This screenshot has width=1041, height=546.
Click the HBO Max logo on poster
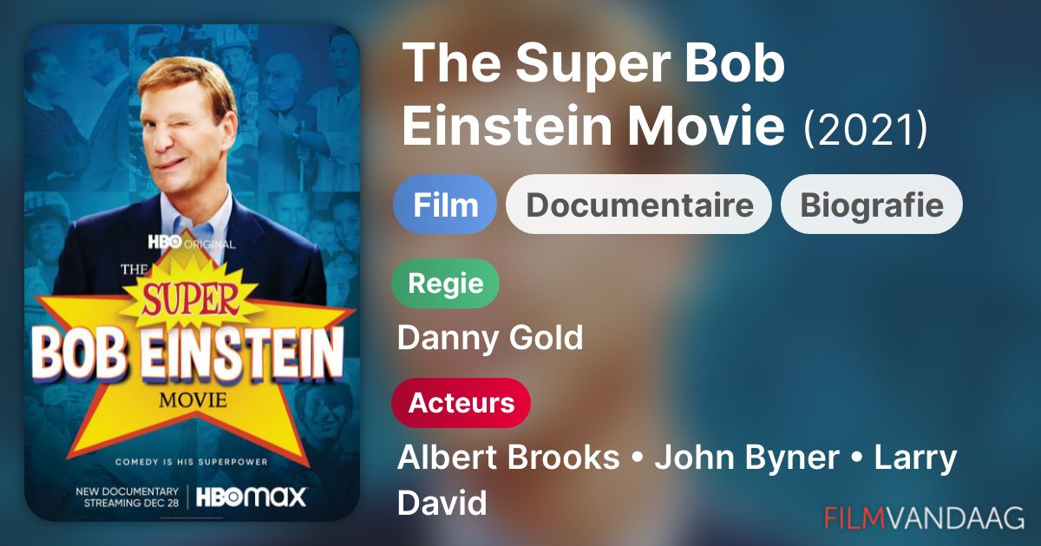click(x=252, y=497)
